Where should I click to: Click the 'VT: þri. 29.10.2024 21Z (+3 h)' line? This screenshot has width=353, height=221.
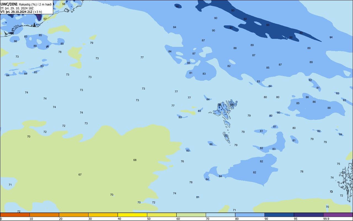click(21, 12)
